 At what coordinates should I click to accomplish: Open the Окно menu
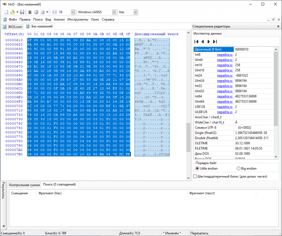coord(95,20)
